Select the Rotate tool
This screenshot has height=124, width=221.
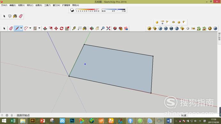tap(62, 28)
